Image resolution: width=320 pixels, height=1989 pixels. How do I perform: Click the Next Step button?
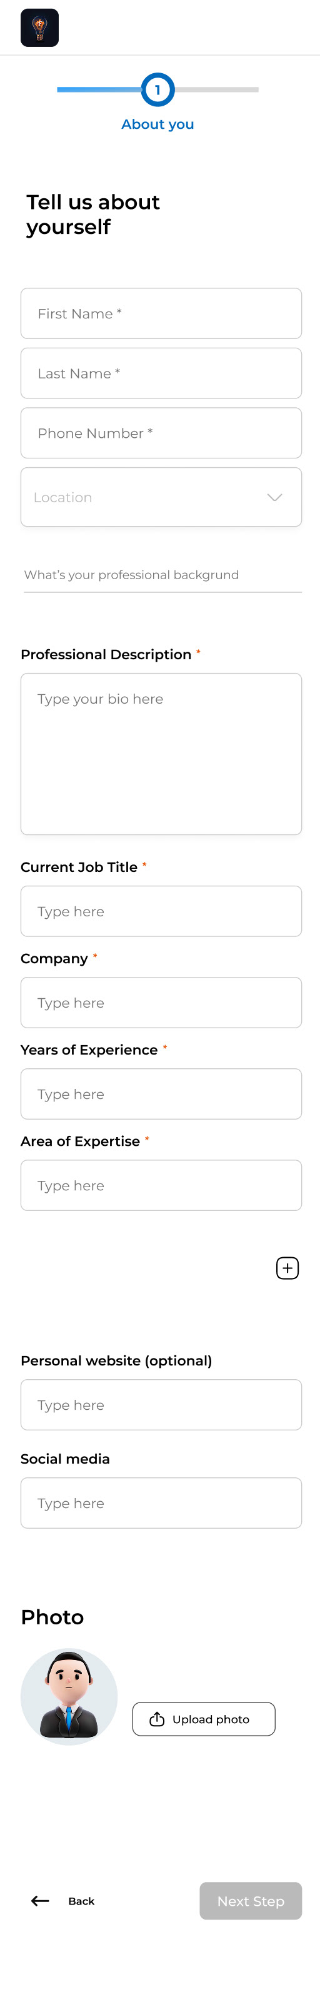click(x=251, y=1901)
